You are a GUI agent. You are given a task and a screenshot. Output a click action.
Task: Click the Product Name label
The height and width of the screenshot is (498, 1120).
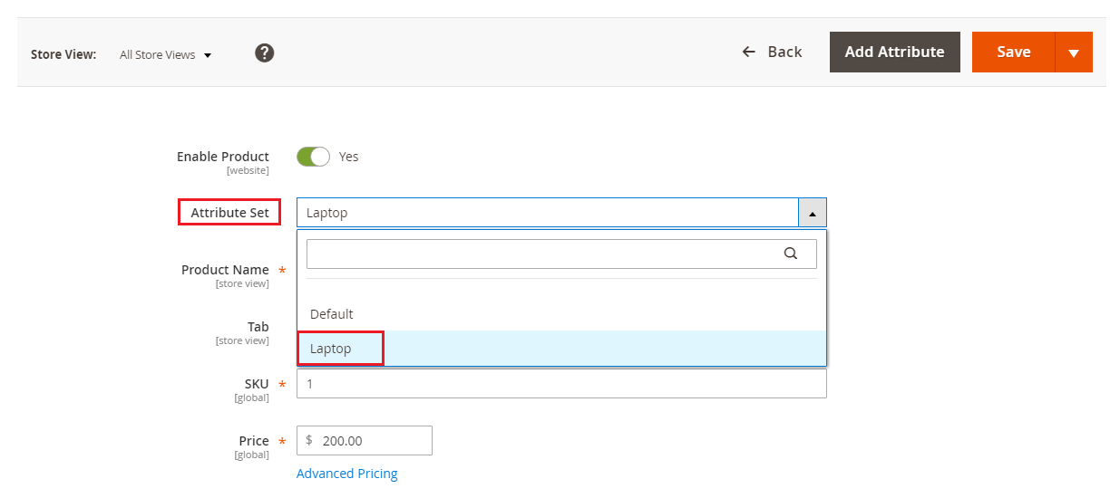[x=225, y=270]
